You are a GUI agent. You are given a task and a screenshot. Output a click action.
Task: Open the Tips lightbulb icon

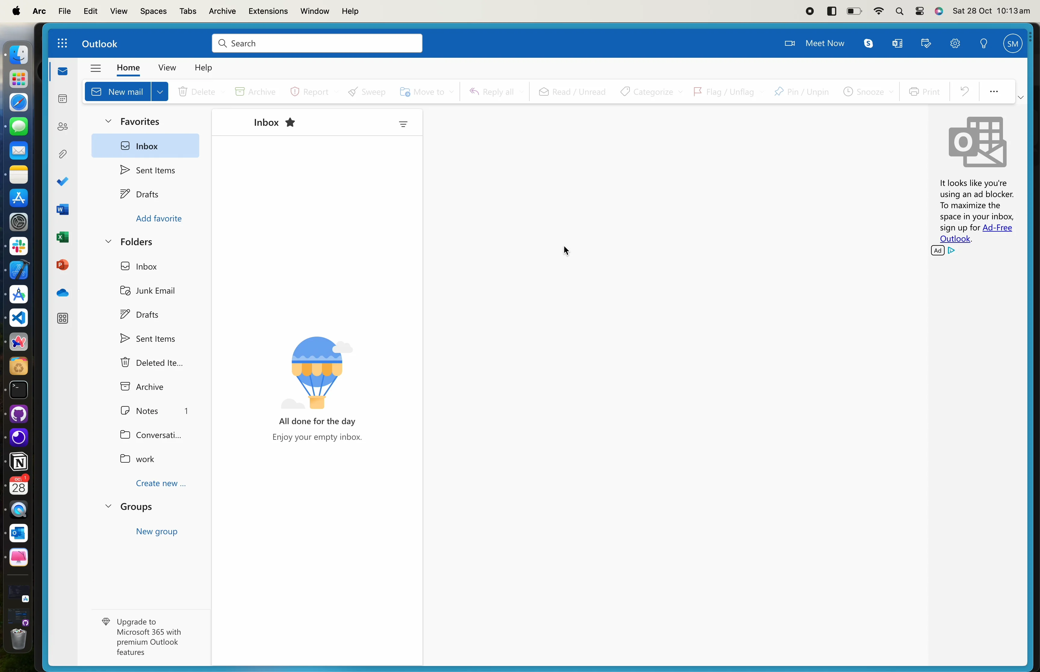tap(984, 43)
